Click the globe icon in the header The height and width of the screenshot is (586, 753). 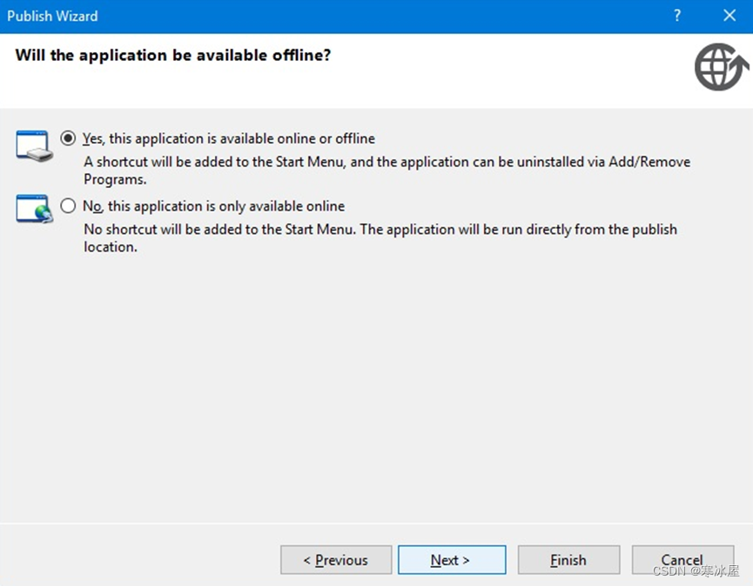[720, 67]
